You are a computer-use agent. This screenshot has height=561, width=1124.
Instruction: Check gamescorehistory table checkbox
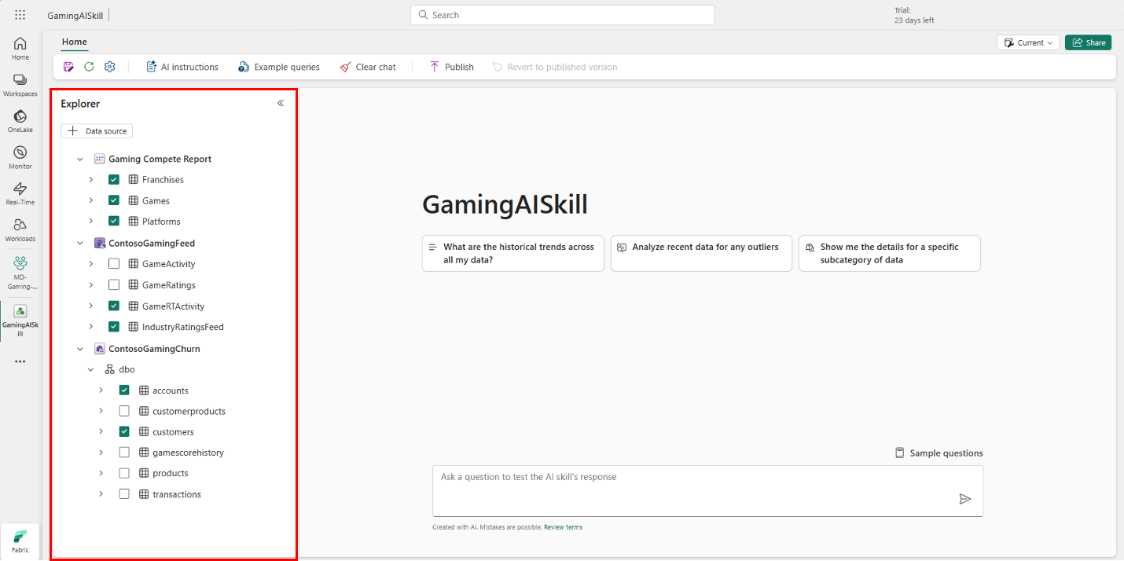tap(124, 453)
